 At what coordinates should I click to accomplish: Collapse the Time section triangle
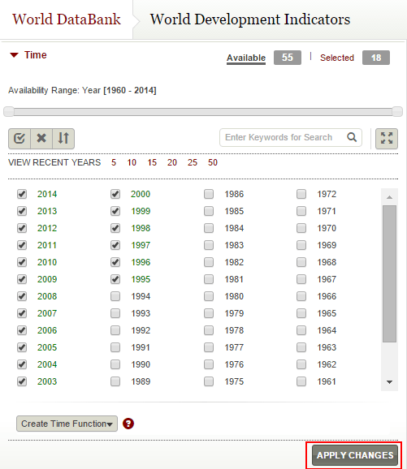14,55
